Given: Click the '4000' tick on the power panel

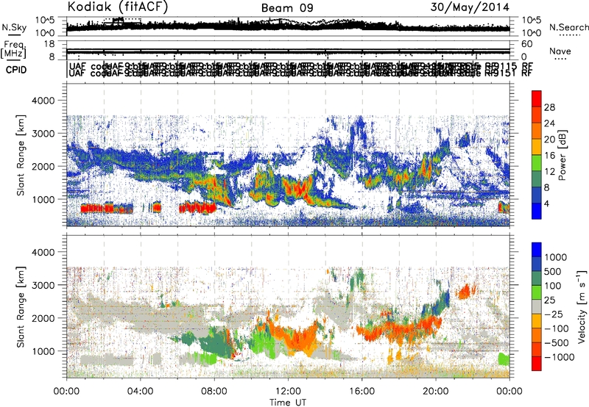Looking at the screenshot, I should tap(43, 101).
